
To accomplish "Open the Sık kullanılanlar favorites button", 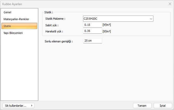I will [x=16, y=106].
